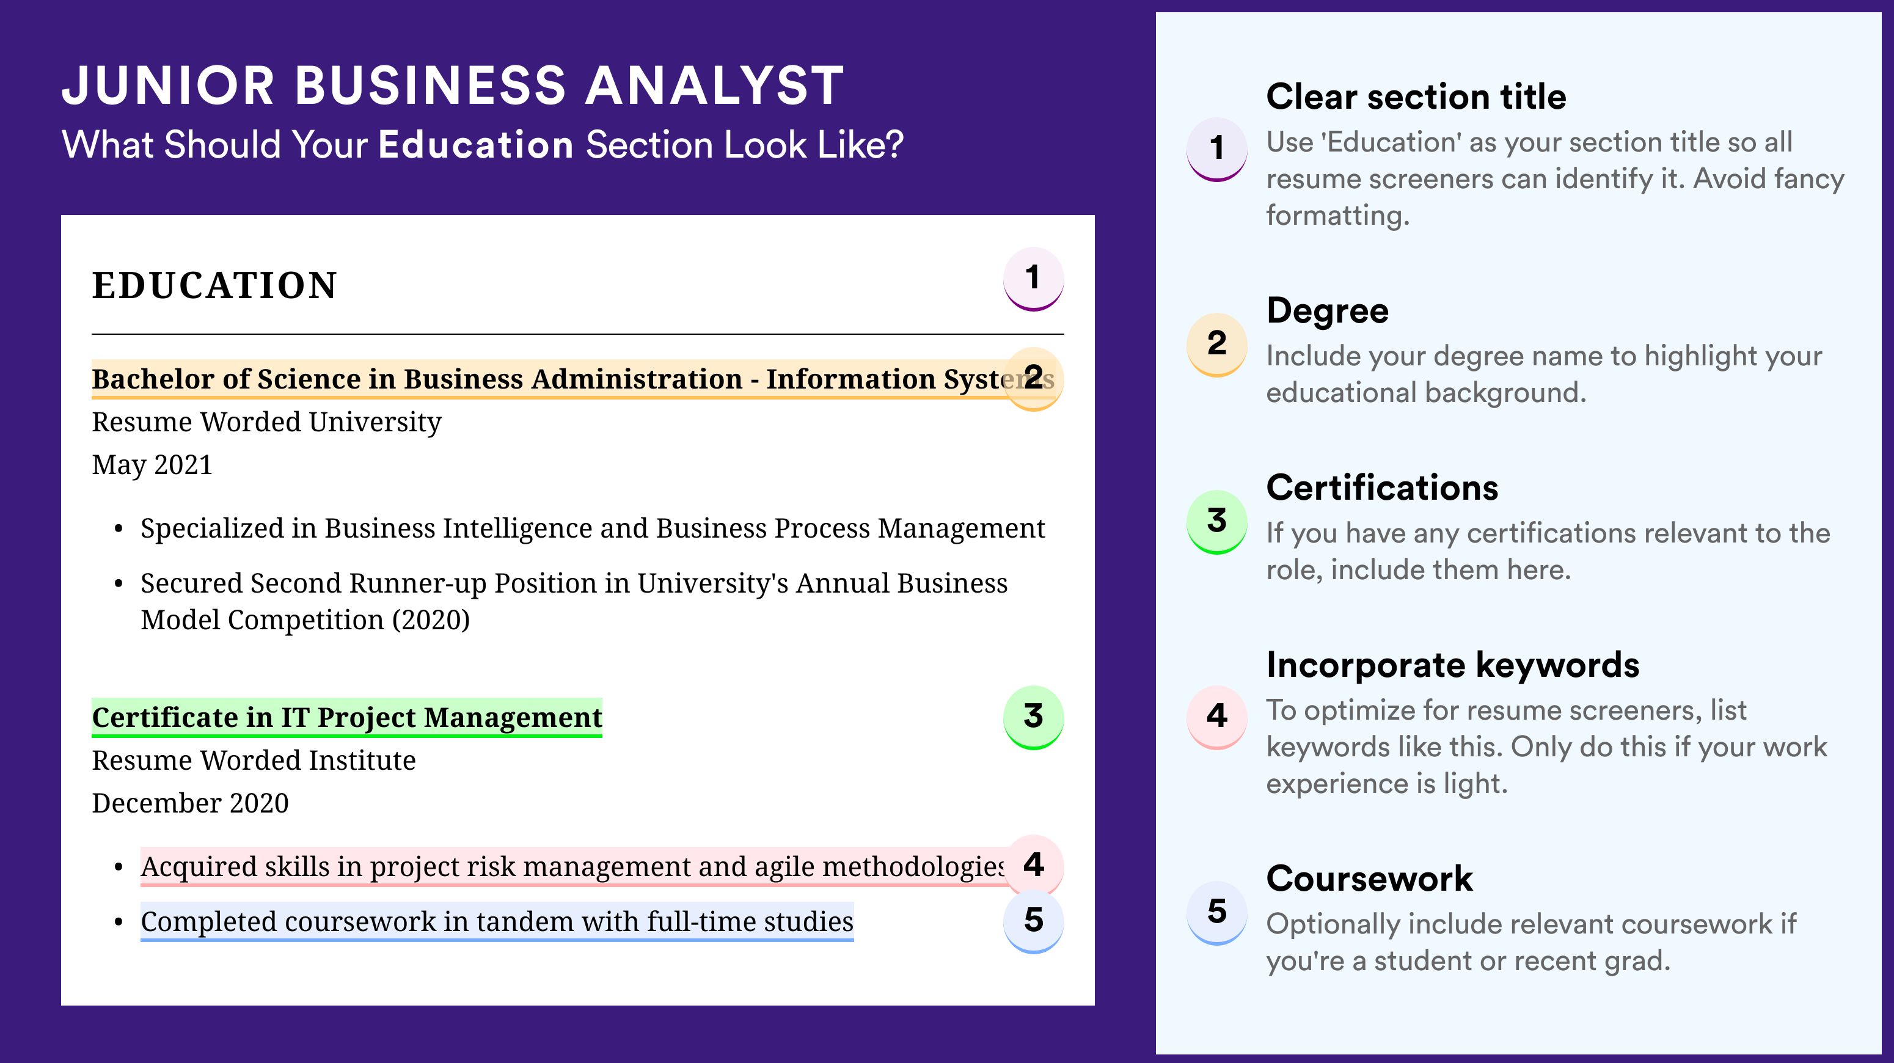Click the number 2 badge next to Degree heading
The width and height of the screenshot is (1894, 1063).
[1217, 345]
